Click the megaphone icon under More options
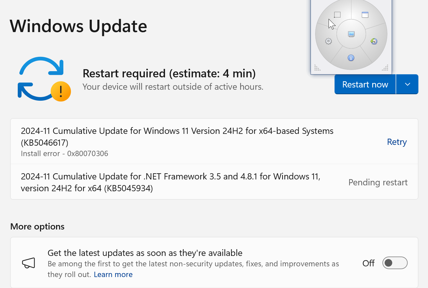 [x=28, y=263]
